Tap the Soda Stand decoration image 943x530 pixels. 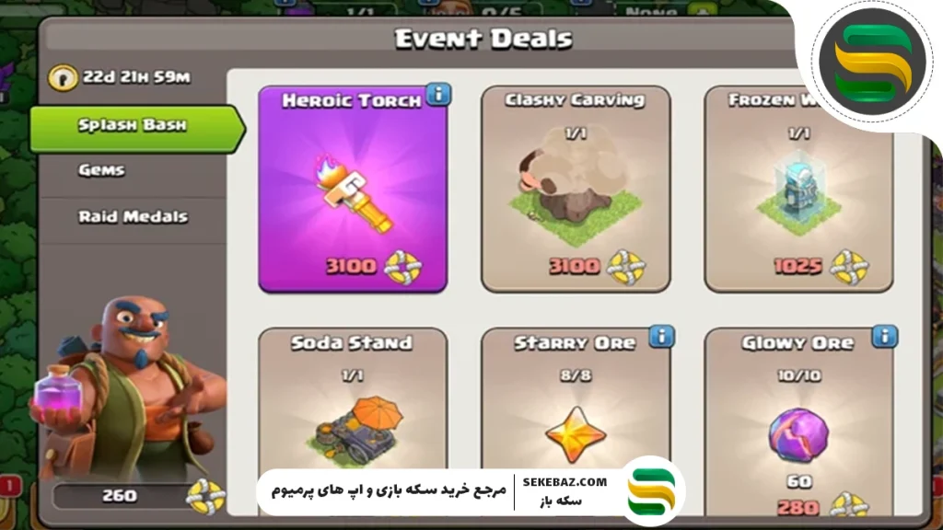[x=355, y=430]
